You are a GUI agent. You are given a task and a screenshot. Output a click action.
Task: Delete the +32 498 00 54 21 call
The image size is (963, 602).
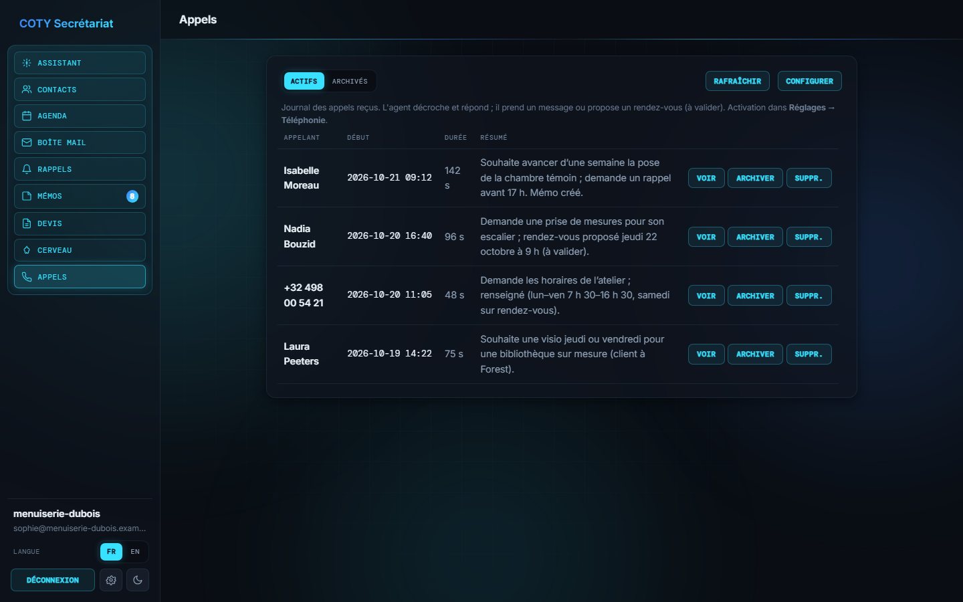809,296
